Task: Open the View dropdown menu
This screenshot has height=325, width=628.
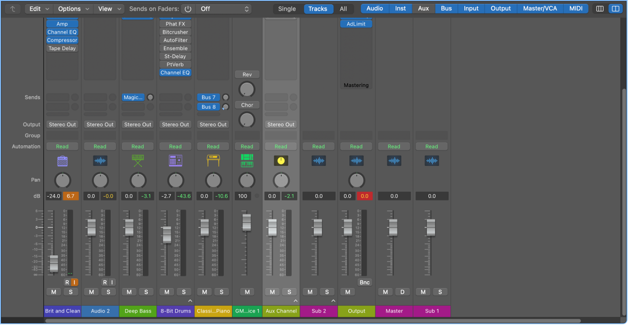Action: (109, 9)
